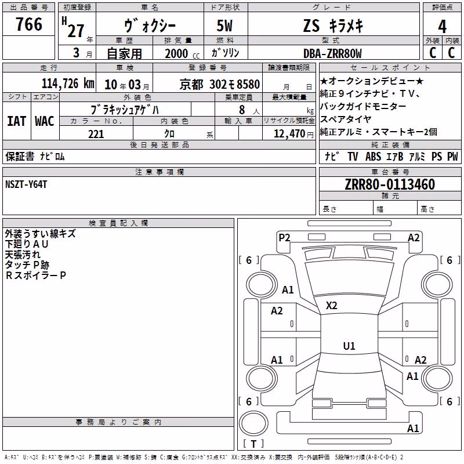464x464 pixels.
Task: Click the A1 mark on rear bumper
Action: click(x=413, y=428)
